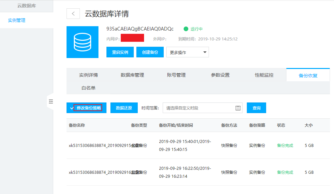Click the 数据还原 button

124,108
